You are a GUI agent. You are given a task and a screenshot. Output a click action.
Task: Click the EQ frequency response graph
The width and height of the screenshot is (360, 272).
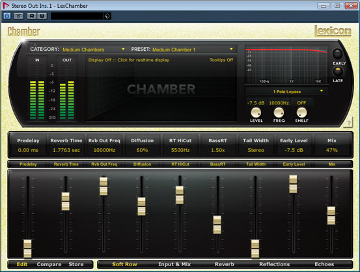(x=286, y=65)
